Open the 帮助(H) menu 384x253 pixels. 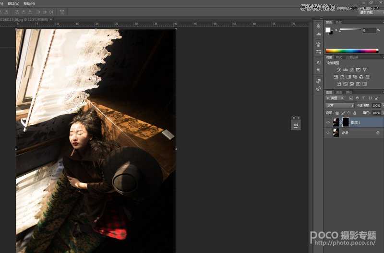[x=29, y=3]
